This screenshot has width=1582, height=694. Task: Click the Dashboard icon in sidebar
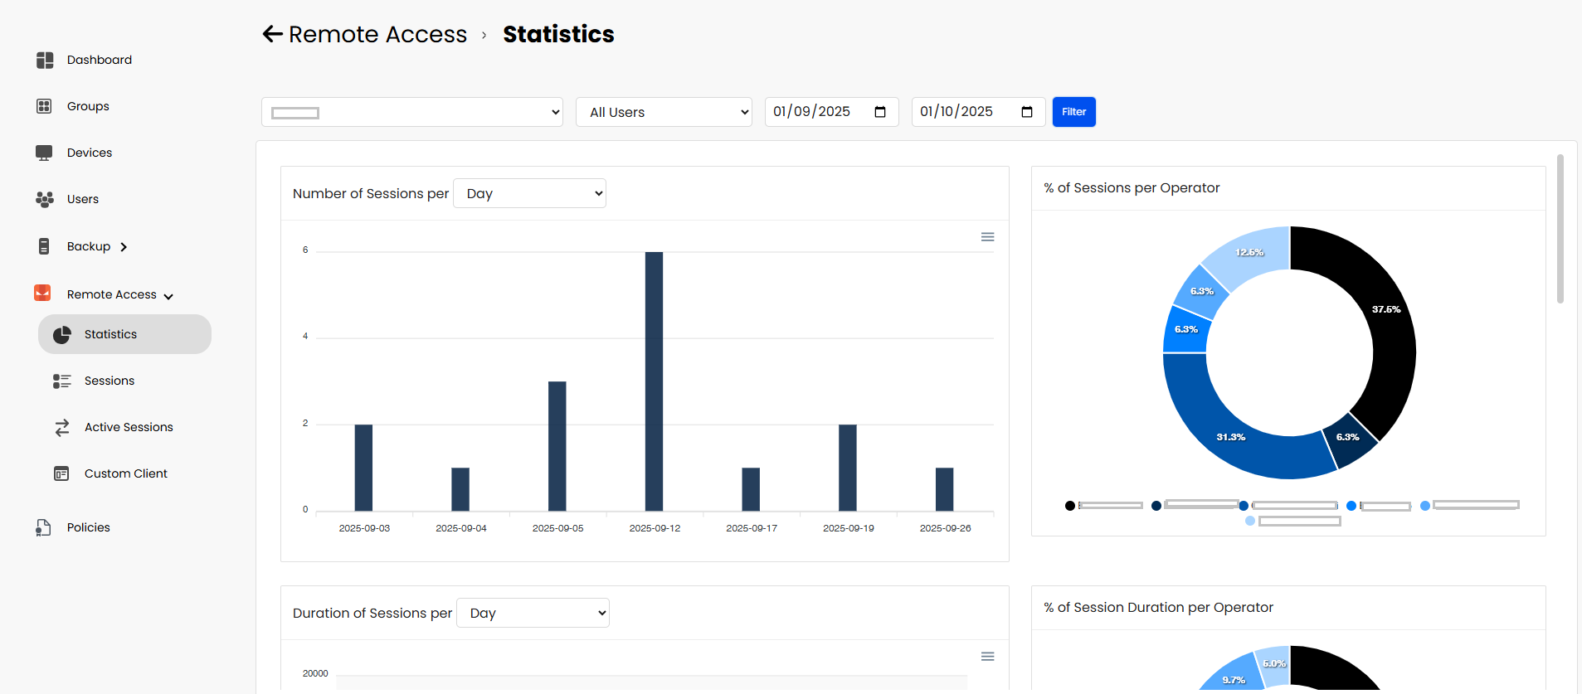coord(45,60)
